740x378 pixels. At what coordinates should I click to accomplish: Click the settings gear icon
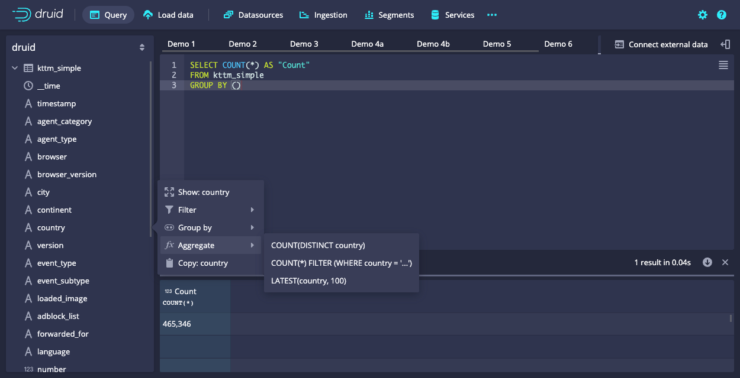click(x=703, y=15)
